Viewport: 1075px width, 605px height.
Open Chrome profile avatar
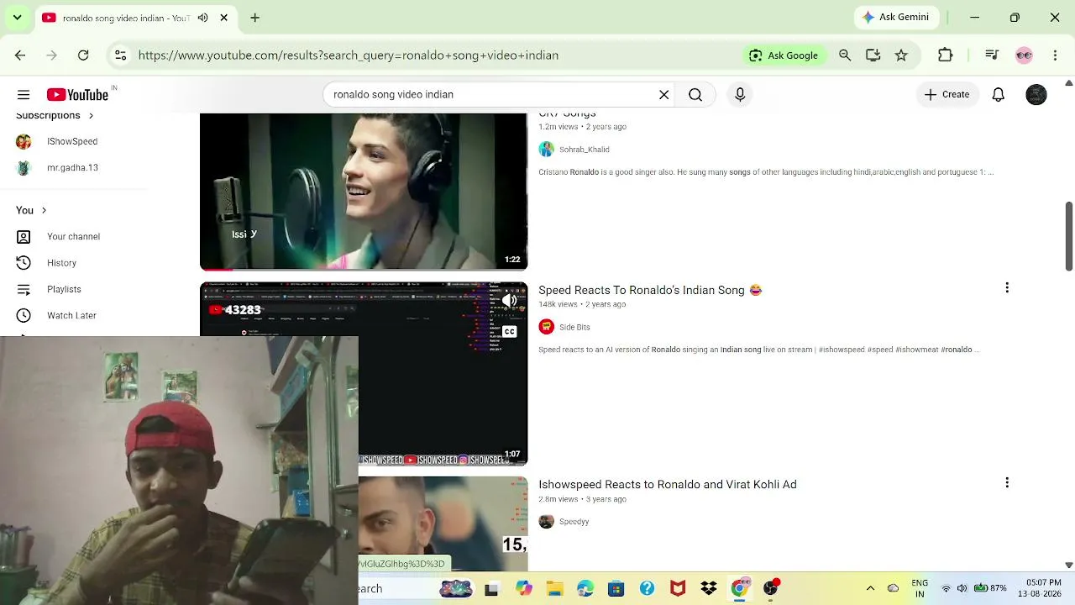[x=1024, y=55]
